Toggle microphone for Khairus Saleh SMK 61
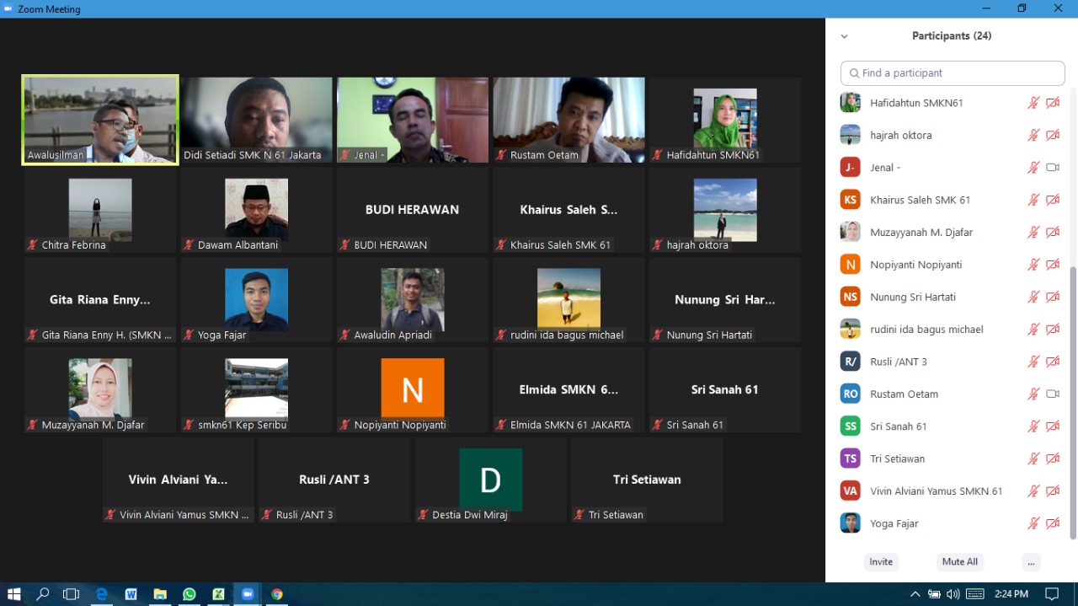This screenshot has height=606, width=1078. click(1033, 201)
